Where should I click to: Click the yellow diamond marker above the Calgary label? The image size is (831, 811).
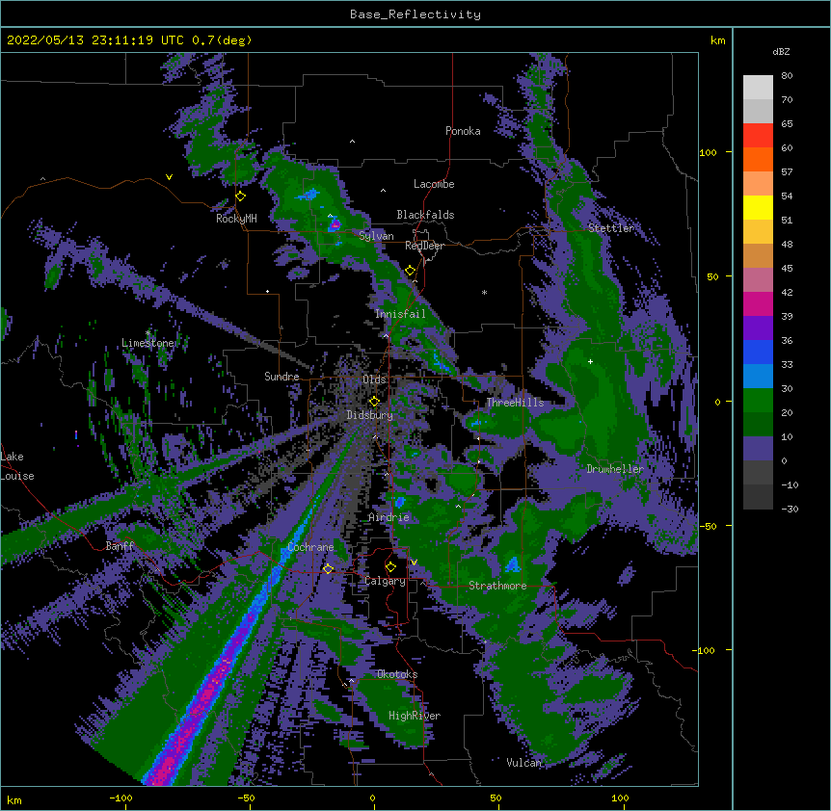390,567
